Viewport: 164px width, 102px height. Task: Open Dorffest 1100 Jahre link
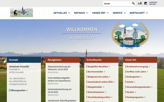tap(137, 72)
